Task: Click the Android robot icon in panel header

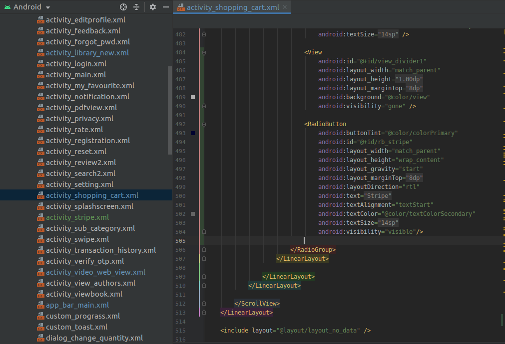Action: (x=7, y=7)
